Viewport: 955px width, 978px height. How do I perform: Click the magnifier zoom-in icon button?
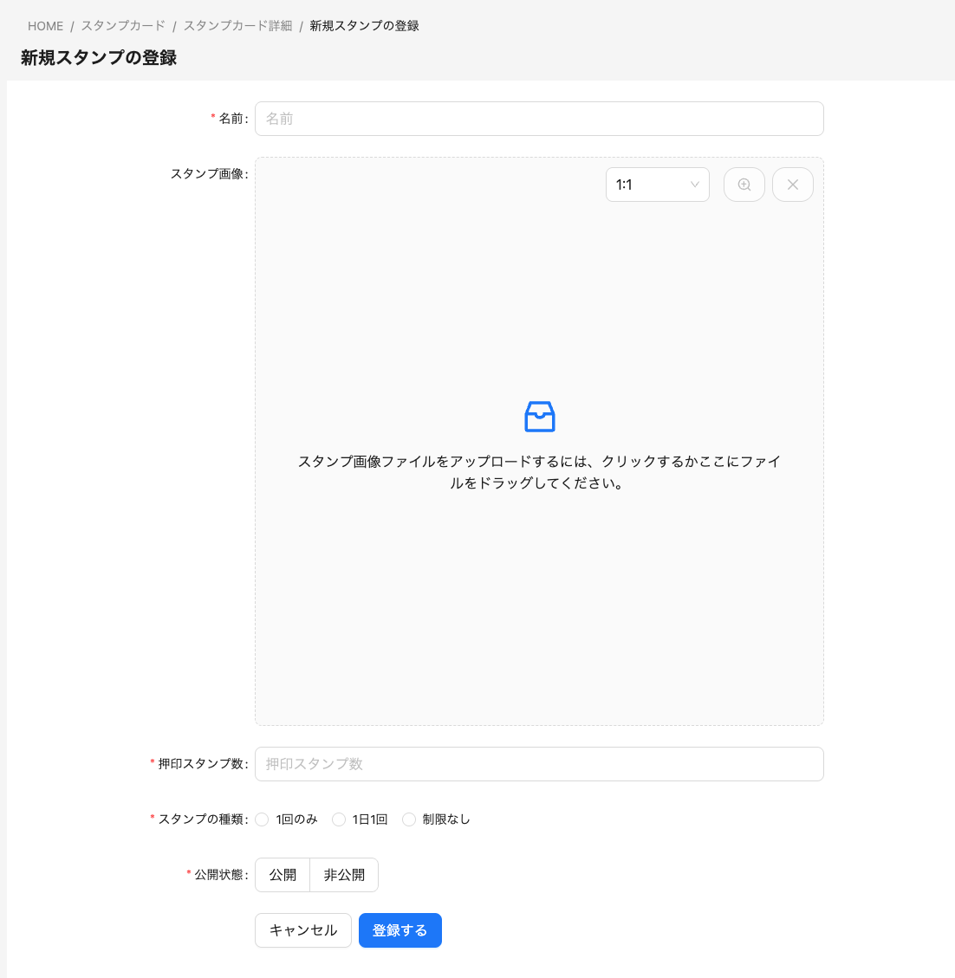(744, 185)
